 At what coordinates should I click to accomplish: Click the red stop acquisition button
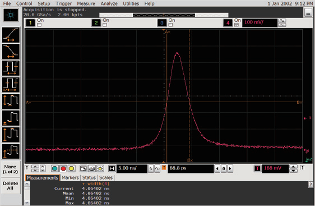coord(63,168)
